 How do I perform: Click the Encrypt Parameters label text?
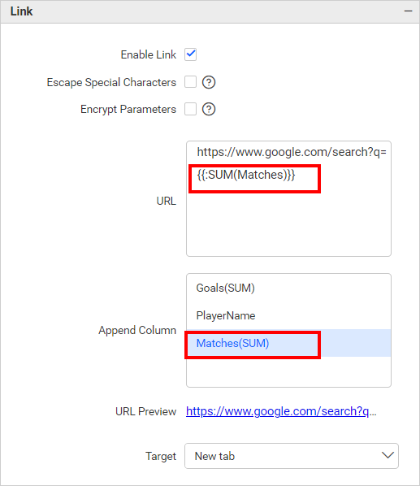pyautogui.click(x=128, y=110)
